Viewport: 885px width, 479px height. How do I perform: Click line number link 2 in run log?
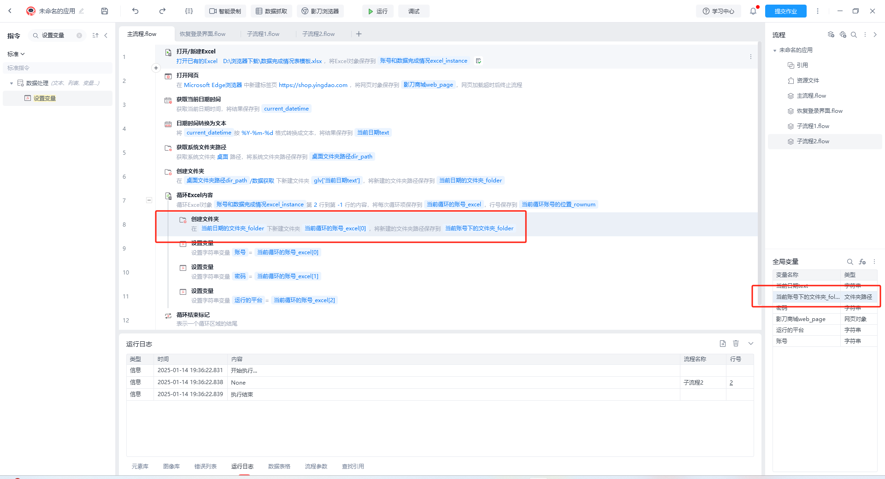731,383
